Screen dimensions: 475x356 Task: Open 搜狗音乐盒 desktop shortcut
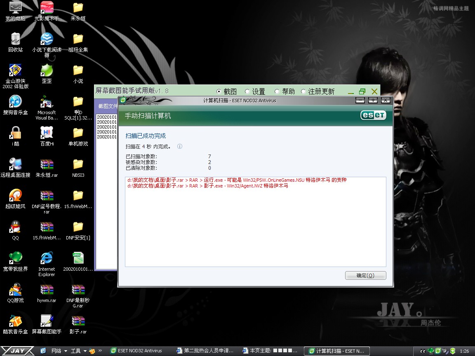coord(15,105)
